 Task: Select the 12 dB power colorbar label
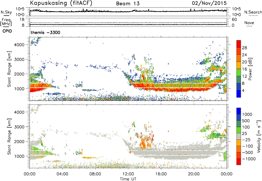click(244, 76)
